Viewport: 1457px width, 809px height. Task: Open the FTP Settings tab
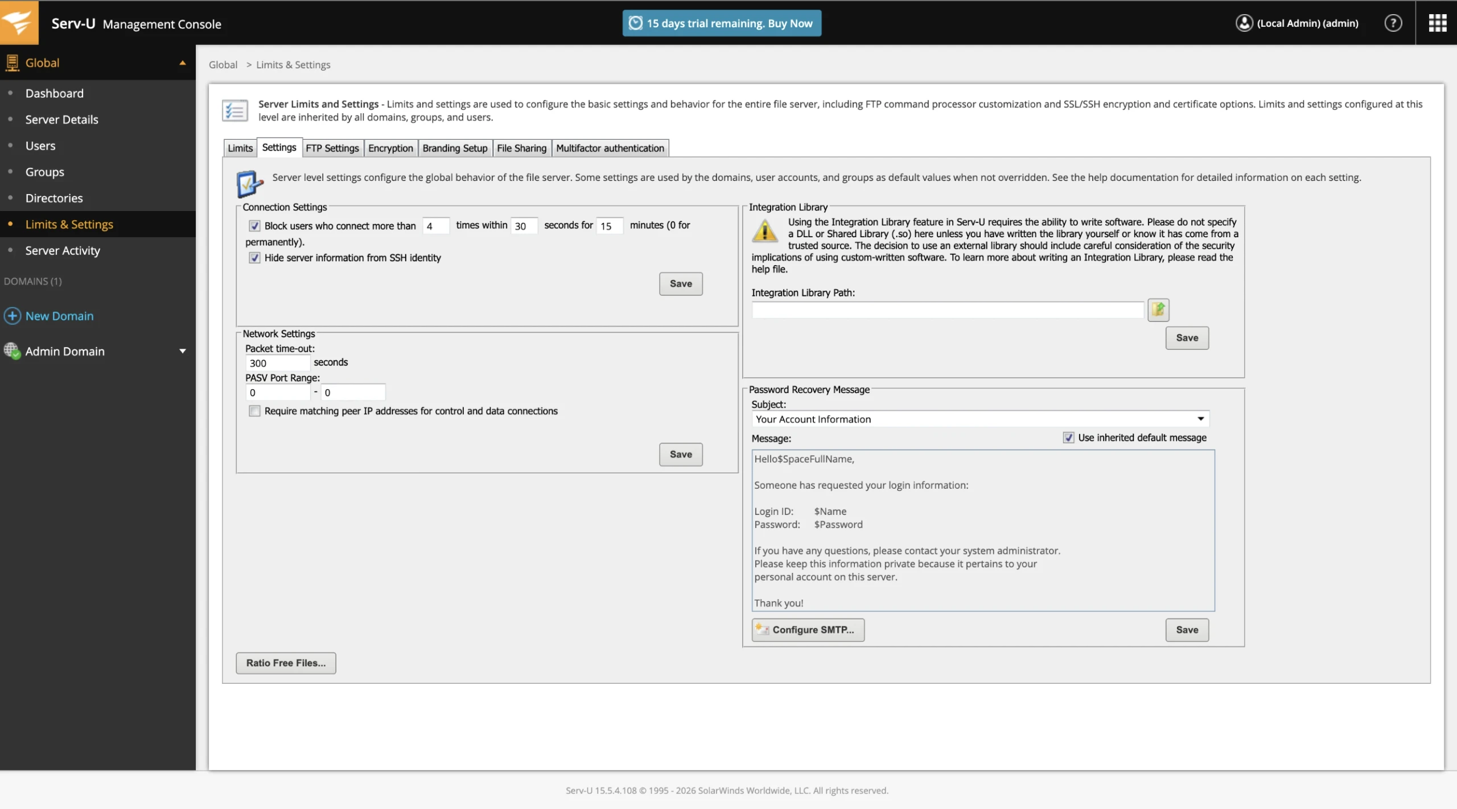click(x=332, y=148)
